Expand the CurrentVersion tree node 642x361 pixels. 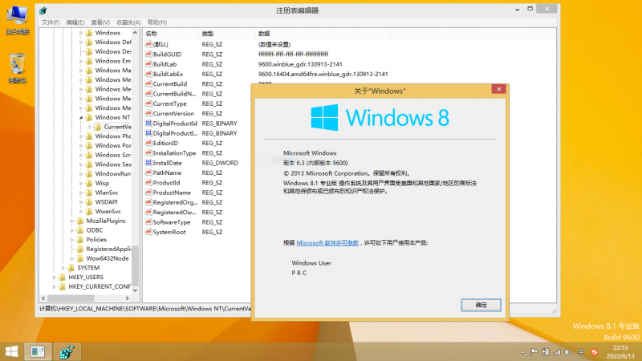point(90,127)
